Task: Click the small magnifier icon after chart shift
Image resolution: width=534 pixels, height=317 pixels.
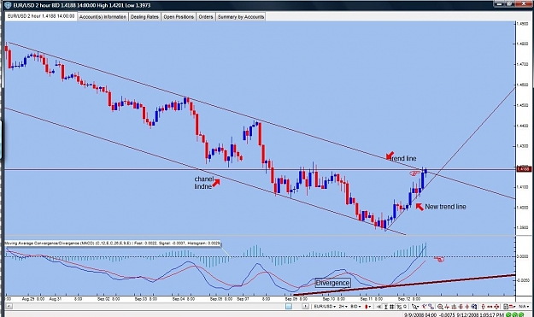Action: [x=405, y=307]
